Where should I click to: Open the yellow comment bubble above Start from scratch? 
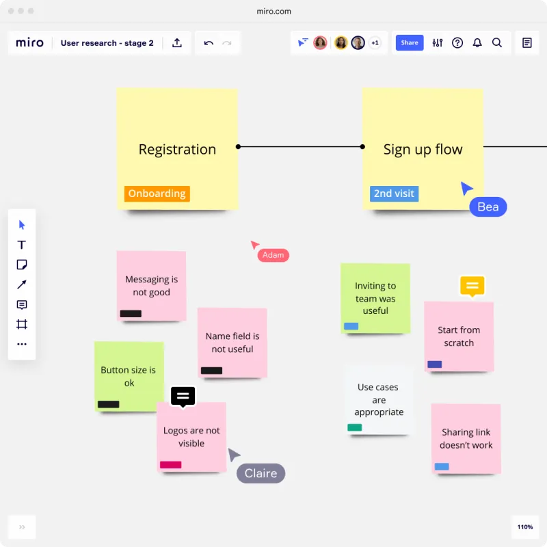click(x=472, y=286)
